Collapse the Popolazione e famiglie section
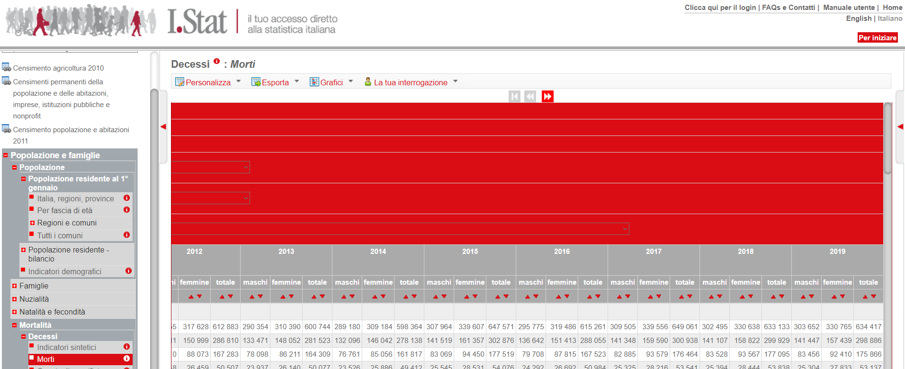Screen dimensions: 905x369 (x=6, y=155)
